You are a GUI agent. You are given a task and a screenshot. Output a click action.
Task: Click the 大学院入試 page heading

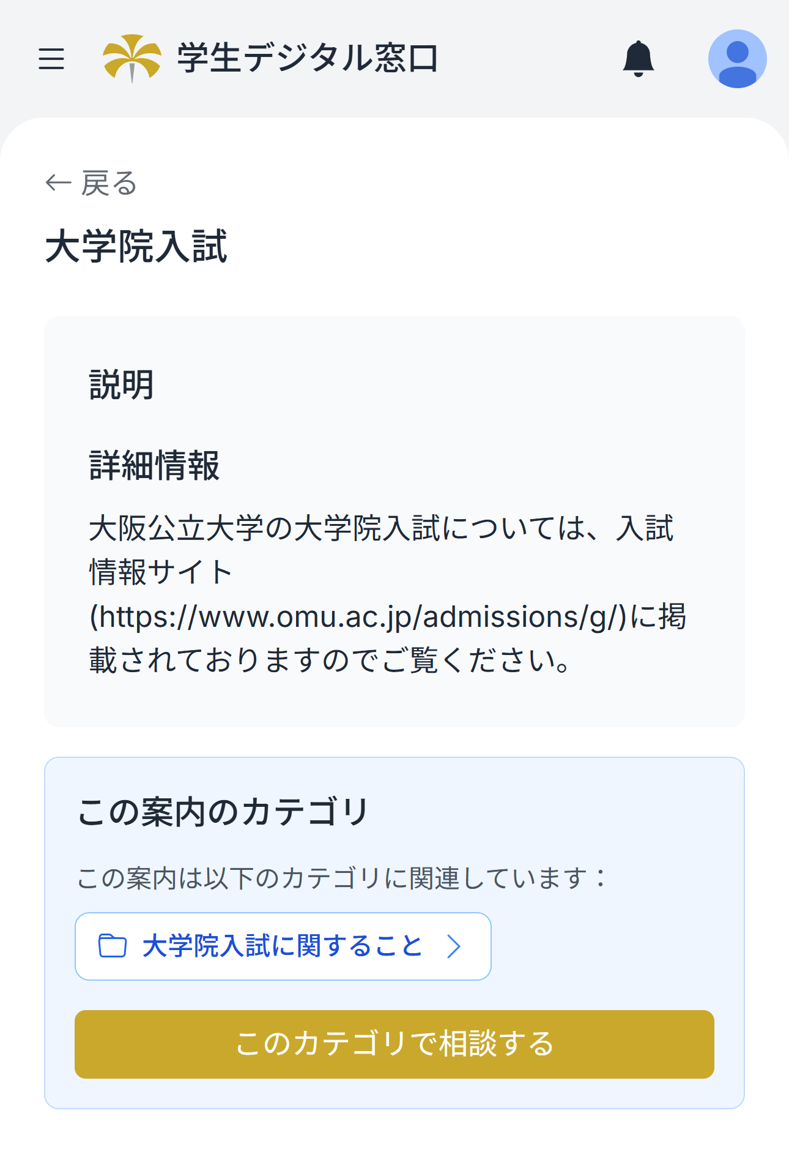(x=136, y=247)
